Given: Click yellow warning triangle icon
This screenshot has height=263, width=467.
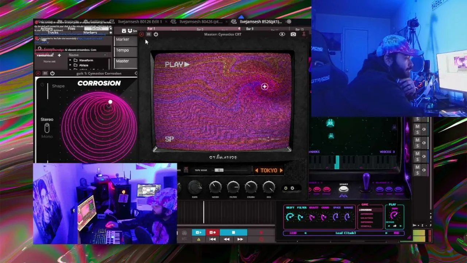Looking at the screenshot, I should tap(198, 239).
